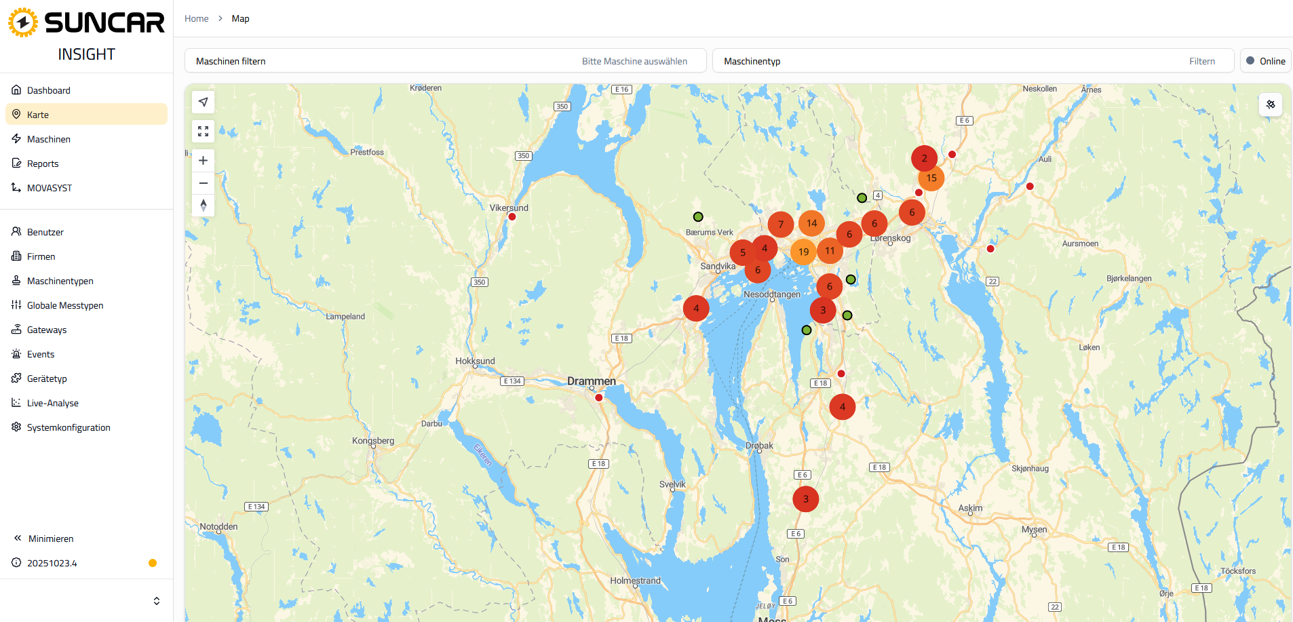Zoom in on the map

click(x=203, y=161)
